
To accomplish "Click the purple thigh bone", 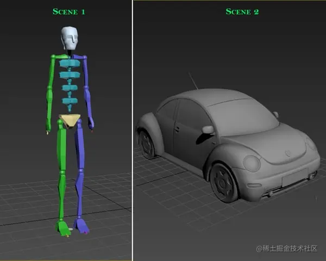I will (80, 146).
